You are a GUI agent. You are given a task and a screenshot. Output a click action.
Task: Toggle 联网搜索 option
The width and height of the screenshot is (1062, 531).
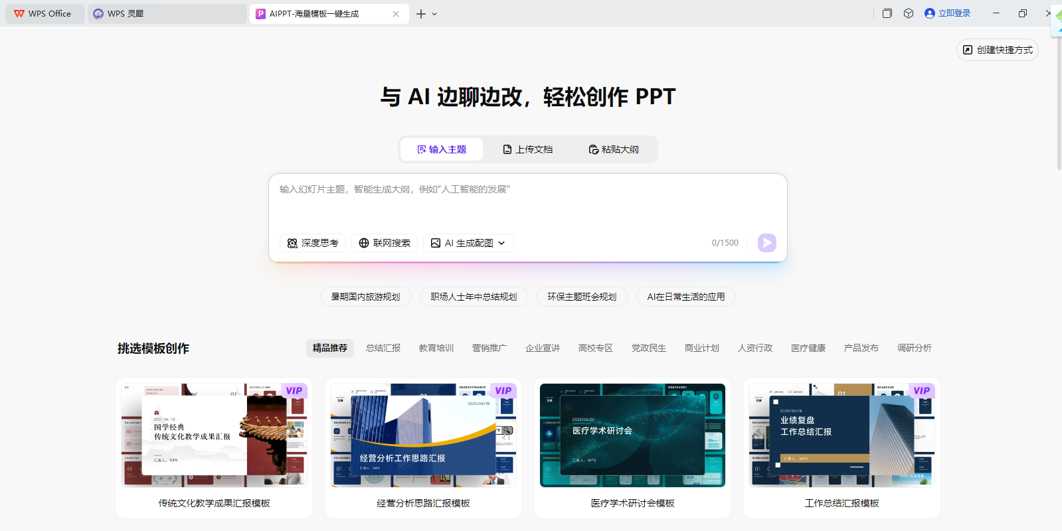[x=385, y=243]
